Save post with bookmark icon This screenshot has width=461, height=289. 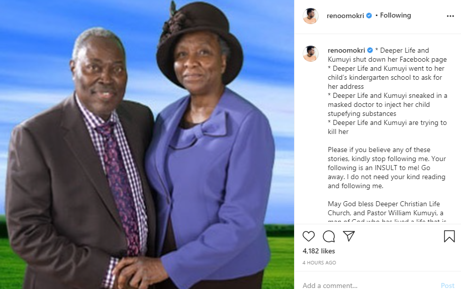[449, 236]
